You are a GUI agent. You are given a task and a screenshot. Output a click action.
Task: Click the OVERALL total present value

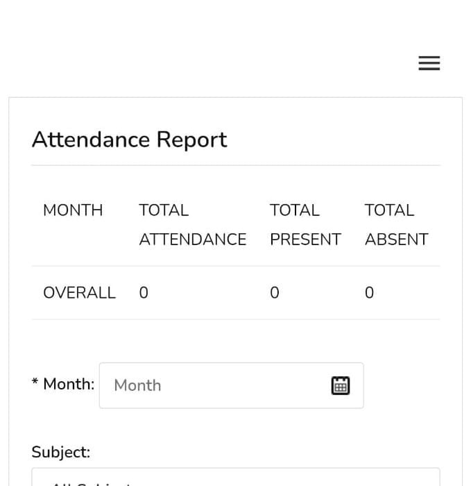(x=275, y=293)
